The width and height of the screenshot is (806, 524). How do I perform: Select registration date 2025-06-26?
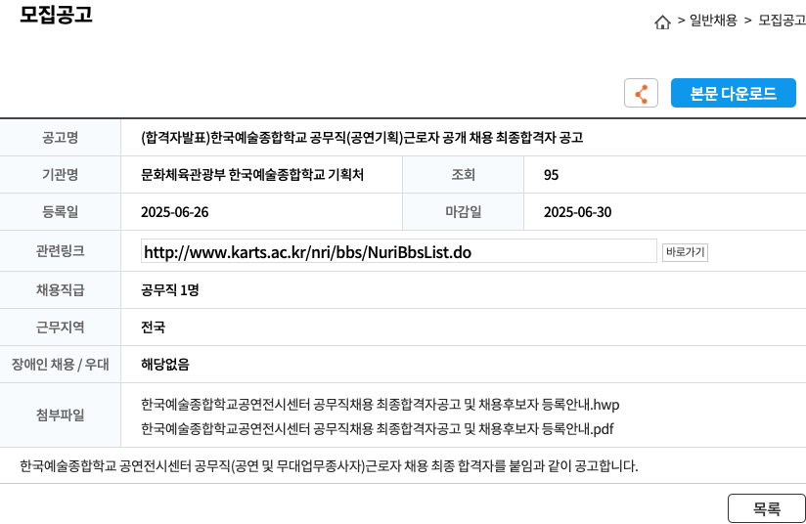pos(175,212)
